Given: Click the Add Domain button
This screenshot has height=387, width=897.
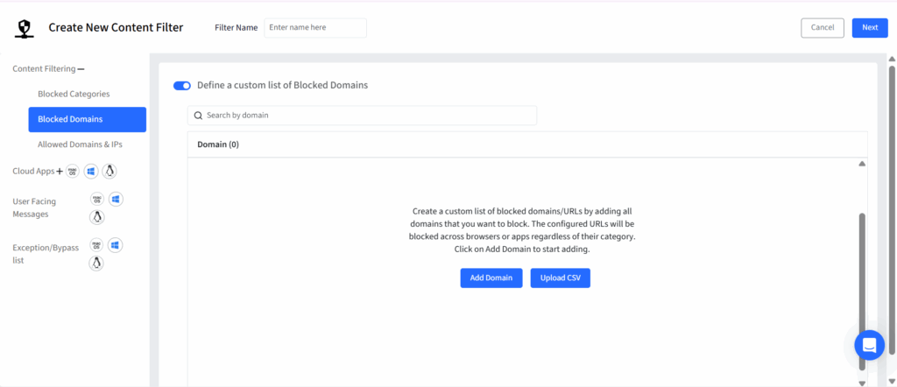Looking at the screenshot, I should tap(491, 278).
